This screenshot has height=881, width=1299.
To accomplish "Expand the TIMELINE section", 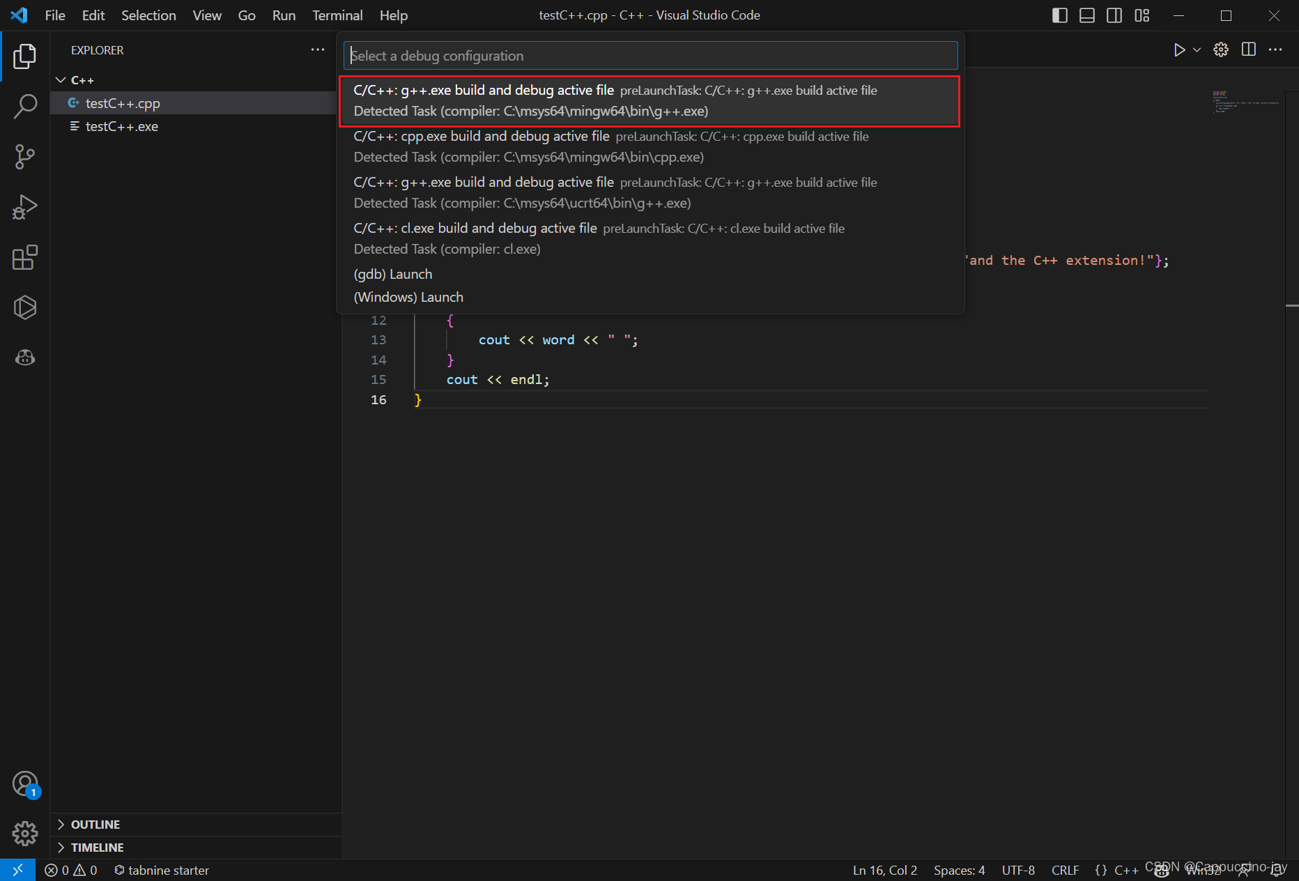I will click(195, 848).
